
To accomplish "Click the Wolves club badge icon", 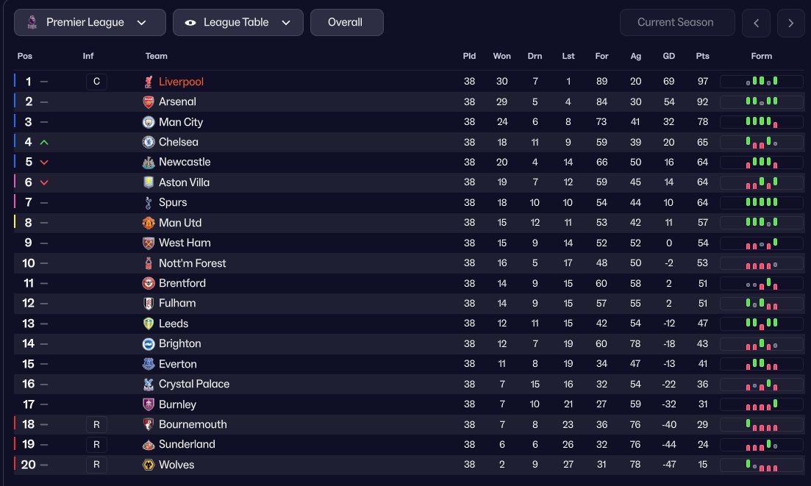I will click(x=149, y=465).
